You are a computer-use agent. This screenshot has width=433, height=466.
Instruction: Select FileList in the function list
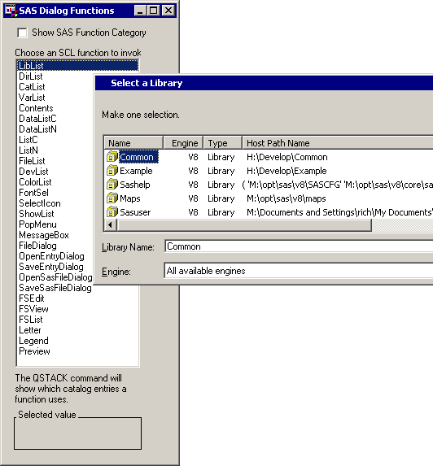32,161
